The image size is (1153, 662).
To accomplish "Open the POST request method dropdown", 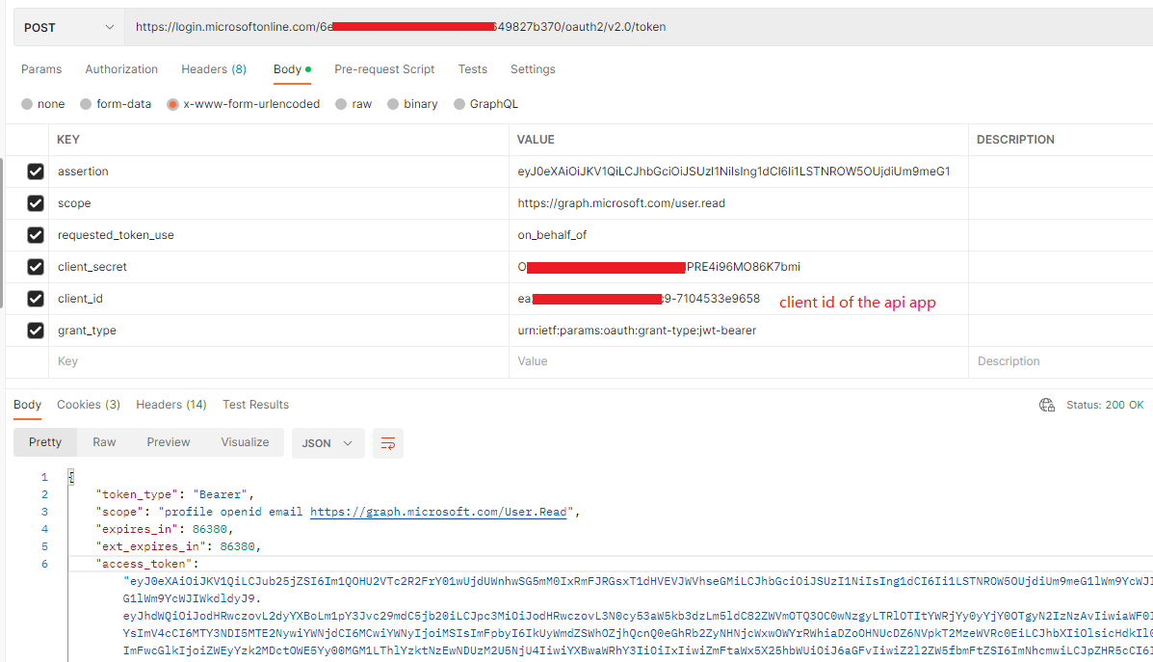I will tap(67, 27).
